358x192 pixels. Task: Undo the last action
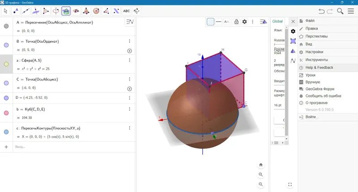(321, 11)
